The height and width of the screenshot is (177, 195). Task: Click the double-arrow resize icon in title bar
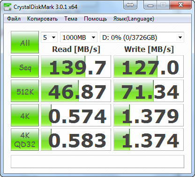click(x=130, y=5)
